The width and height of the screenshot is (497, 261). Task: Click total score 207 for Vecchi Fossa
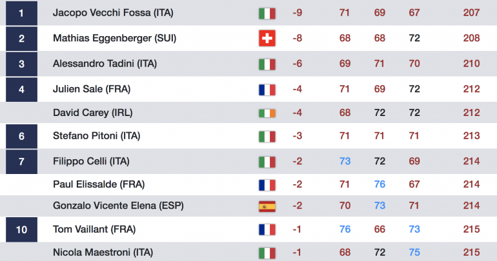(x=471, y=13)
